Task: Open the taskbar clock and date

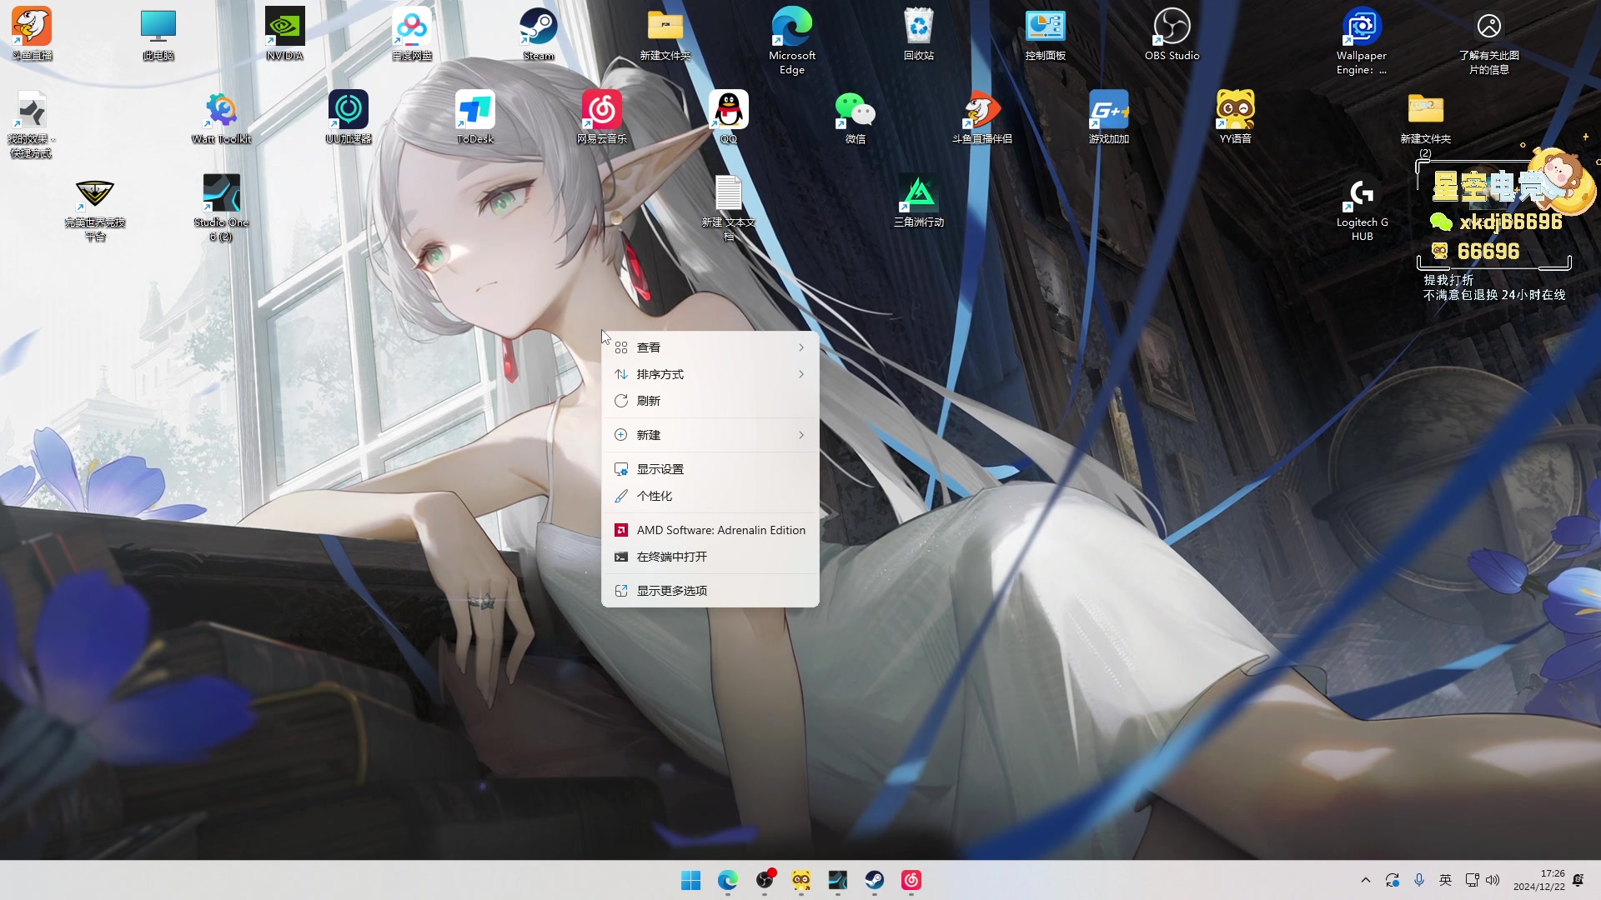Action: [1539, 880]
